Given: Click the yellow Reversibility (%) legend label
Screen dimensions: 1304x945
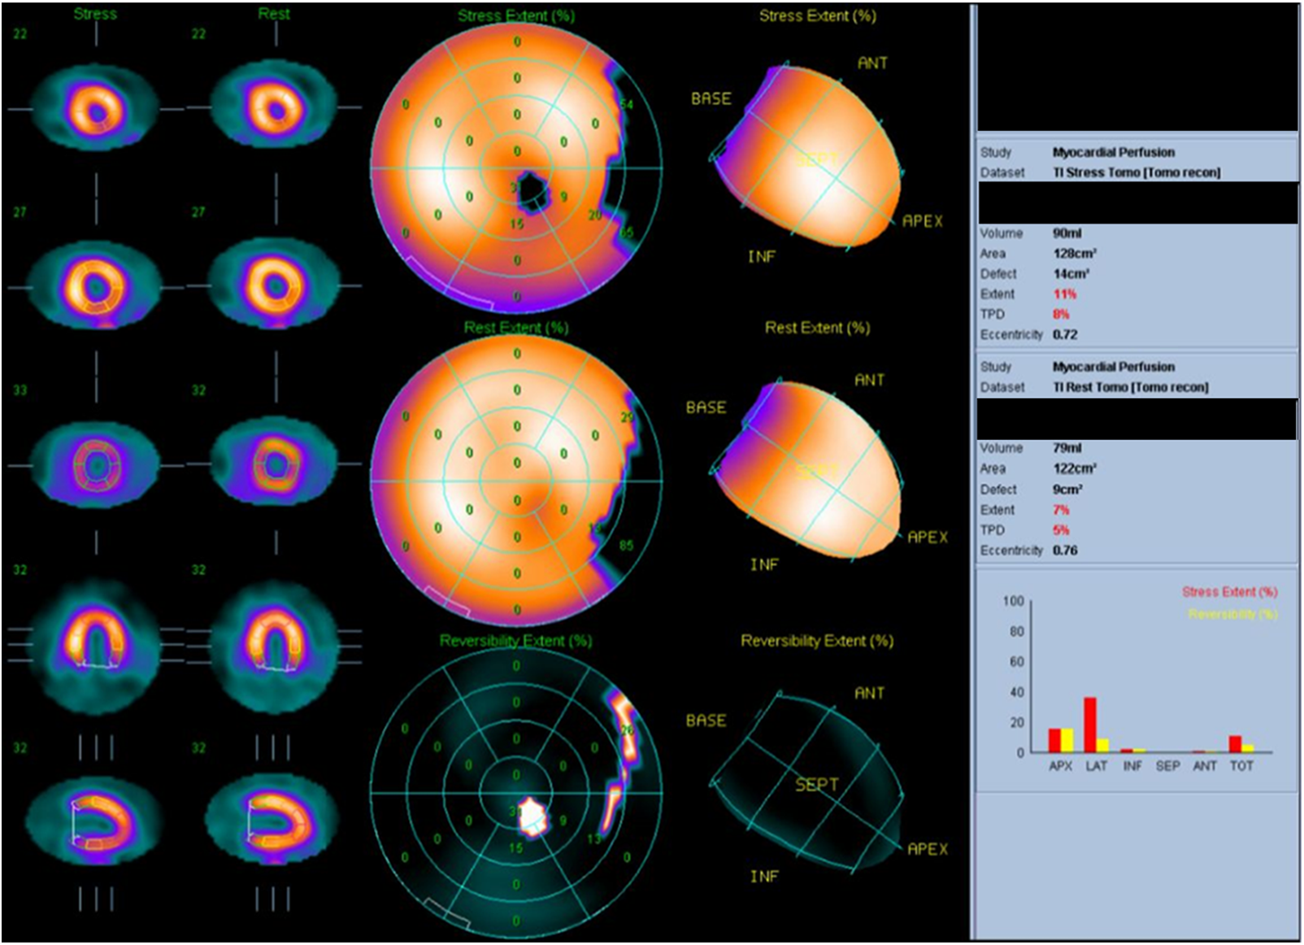Looking at the screenshot, I should point(1232,614).
